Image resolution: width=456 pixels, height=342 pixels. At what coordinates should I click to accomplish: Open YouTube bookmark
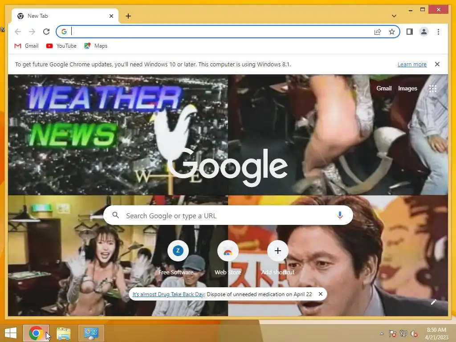point(61,46)
